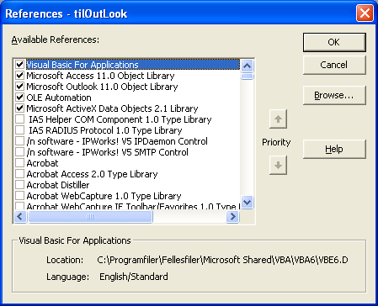
Task: Open Help for the References dialog
Action: click(334, 149)
